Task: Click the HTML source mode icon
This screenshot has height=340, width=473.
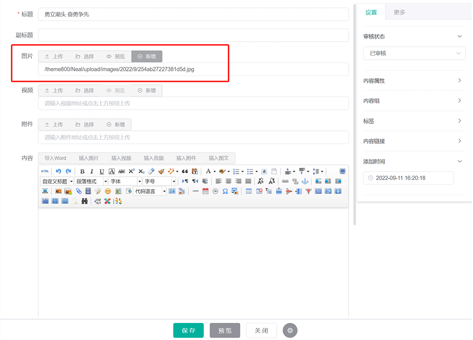Action: pyautogui.click(x=45, y=171)
